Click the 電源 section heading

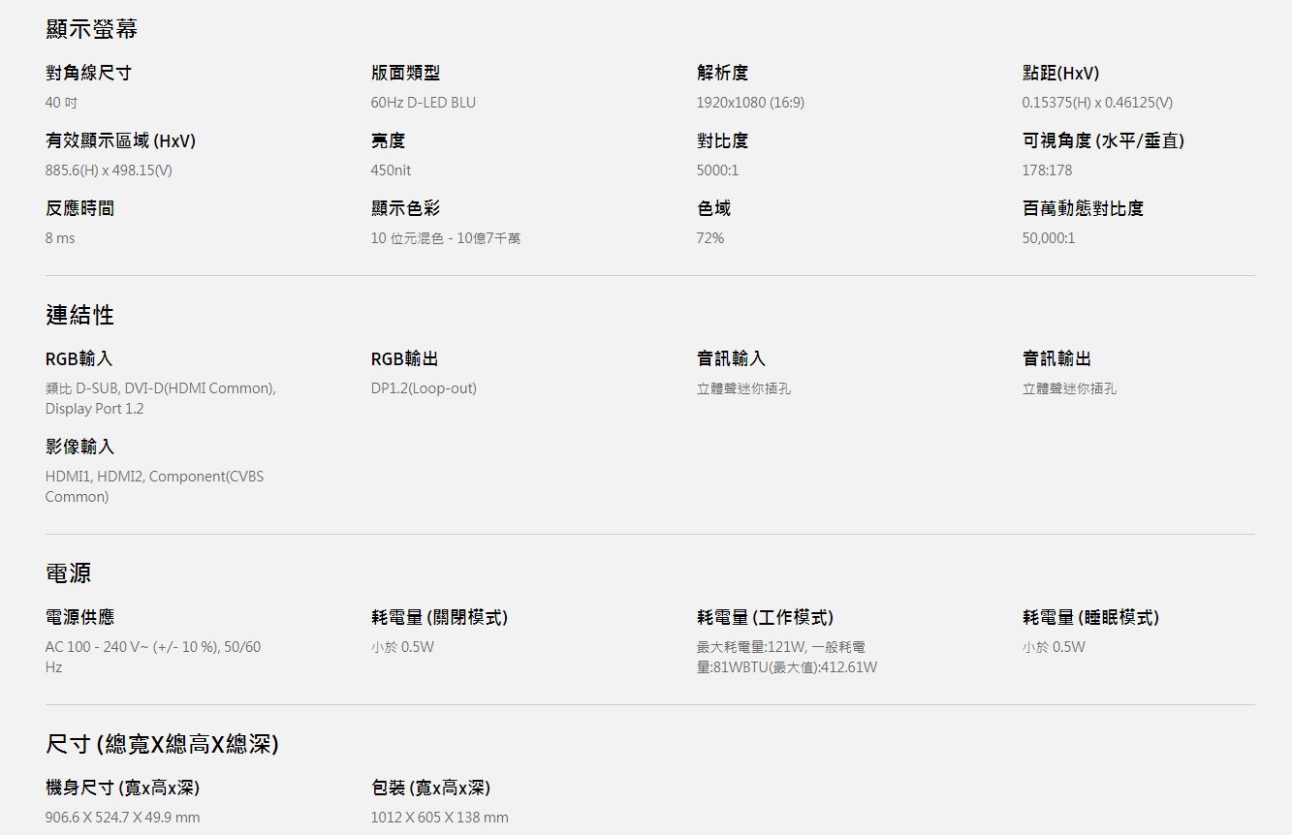68,573
